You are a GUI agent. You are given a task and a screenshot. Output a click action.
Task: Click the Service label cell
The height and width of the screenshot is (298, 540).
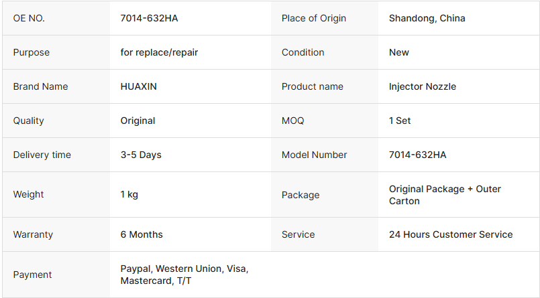(325, 234)
